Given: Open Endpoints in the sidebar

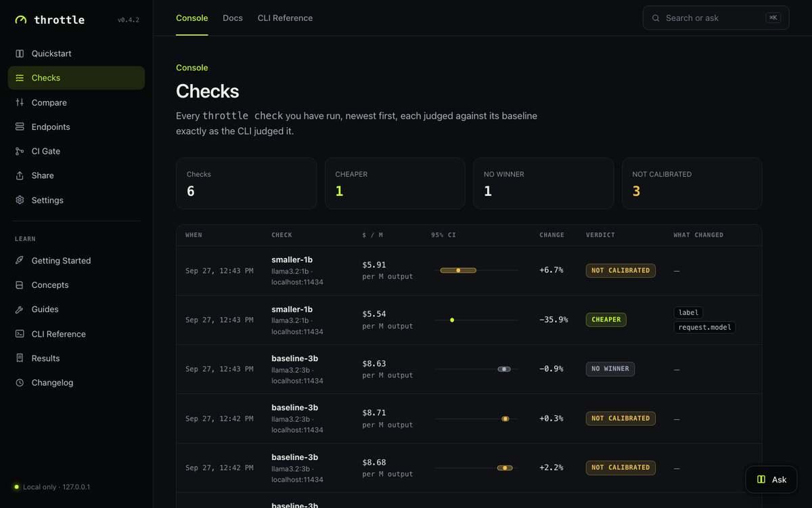Looking at the screenshot, I should click(x=76, y=127).
